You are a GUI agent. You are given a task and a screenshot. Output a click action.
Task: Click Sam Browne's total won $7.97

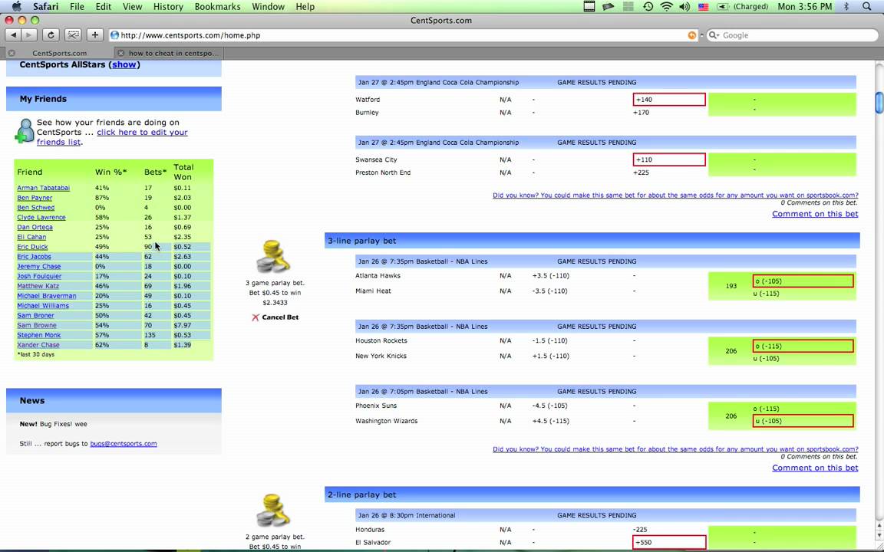[182, 325]
